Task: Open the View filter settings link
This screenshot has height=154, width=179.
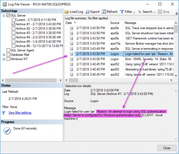Action: 20,113
